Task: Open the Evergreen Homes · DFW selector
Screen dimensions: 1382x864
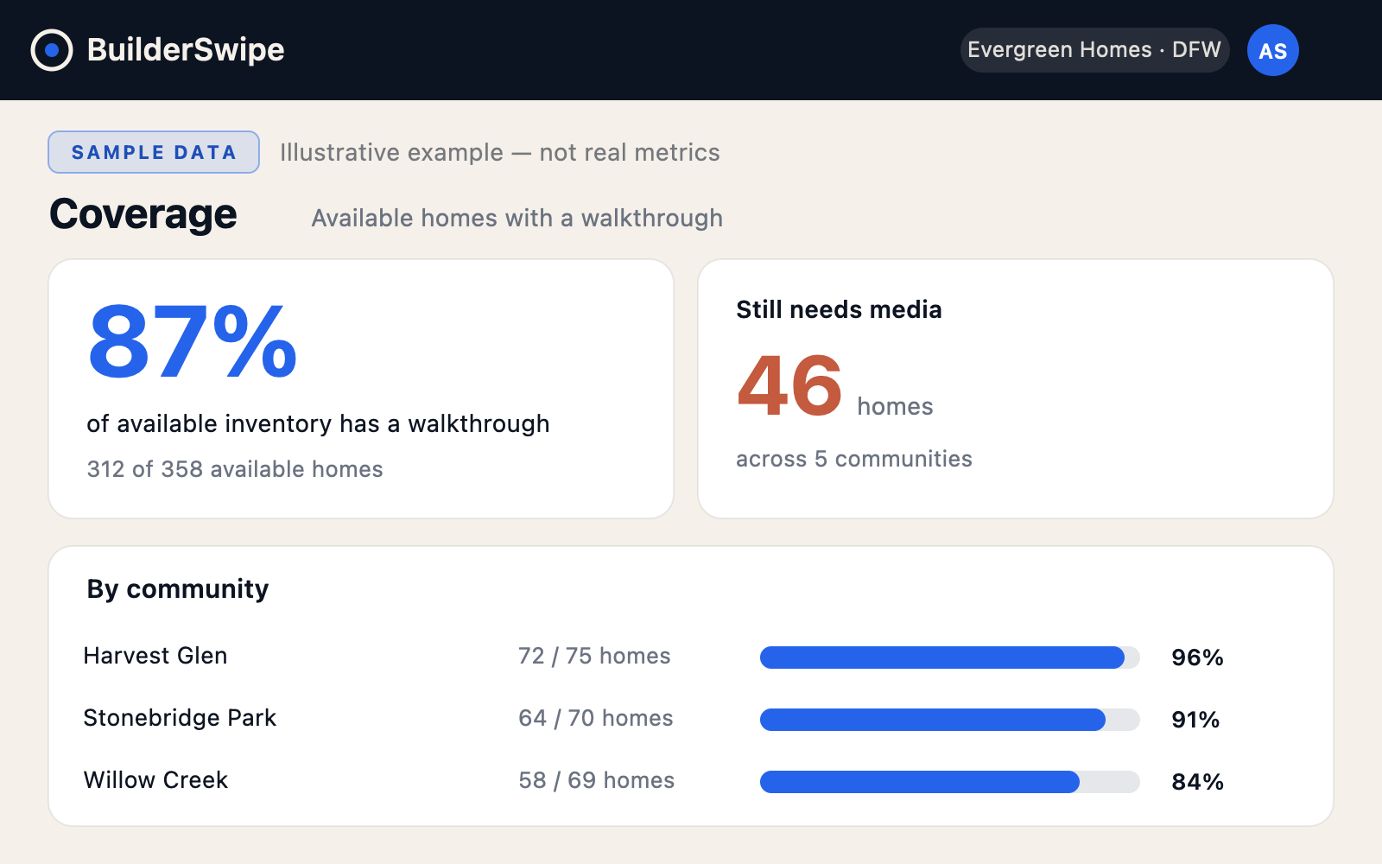Action: (1094, 50)
